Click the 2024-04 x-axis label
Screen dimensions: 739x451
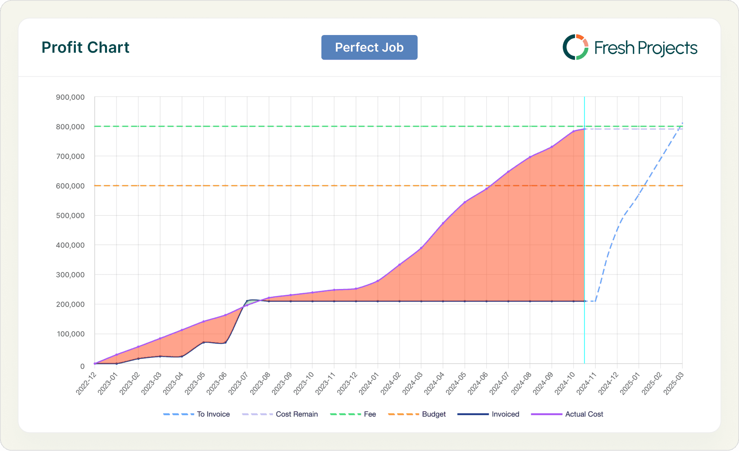click(x=435, y=383)
